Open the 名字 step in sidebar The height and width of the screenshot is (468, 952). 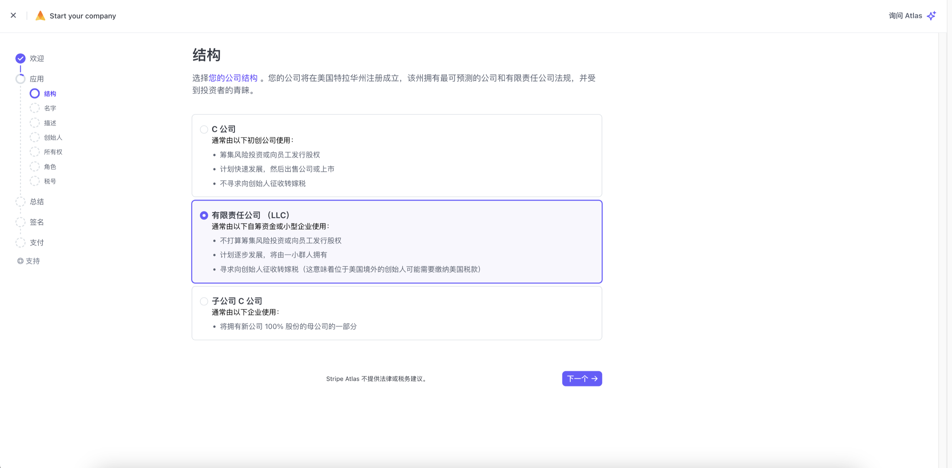pos(50,108)
